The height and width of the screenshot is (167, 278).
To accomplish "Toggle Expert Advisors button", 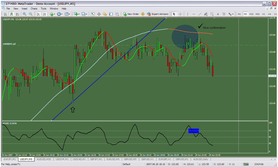I will click(158, 14).
